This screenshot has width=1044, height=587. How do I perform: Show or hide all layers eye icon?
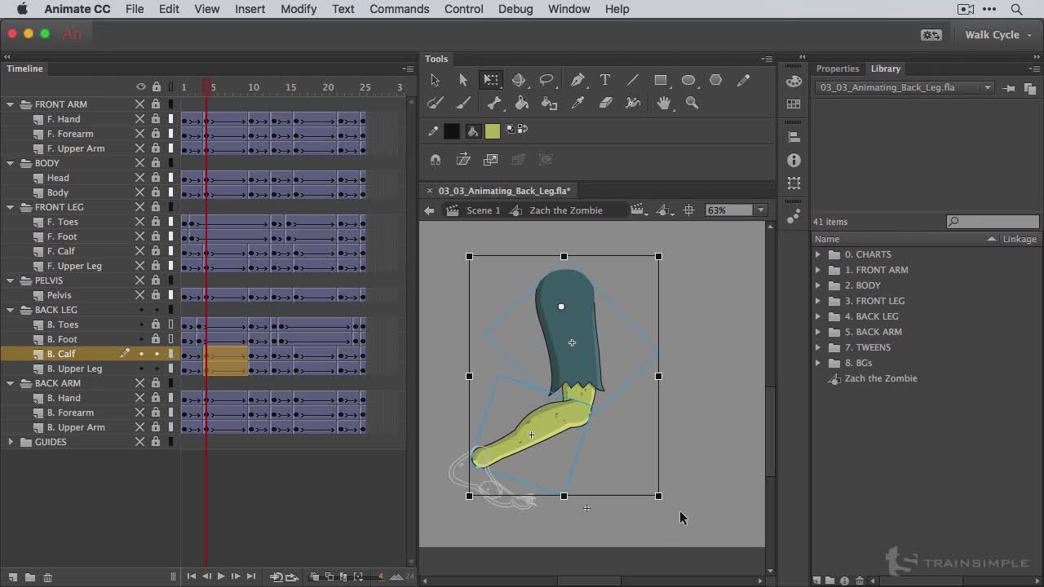(x=140, y=87)
